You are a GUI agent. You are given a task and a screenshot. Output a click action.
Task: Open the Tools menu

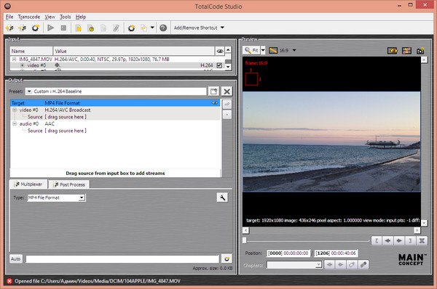[x=66, y=17]
